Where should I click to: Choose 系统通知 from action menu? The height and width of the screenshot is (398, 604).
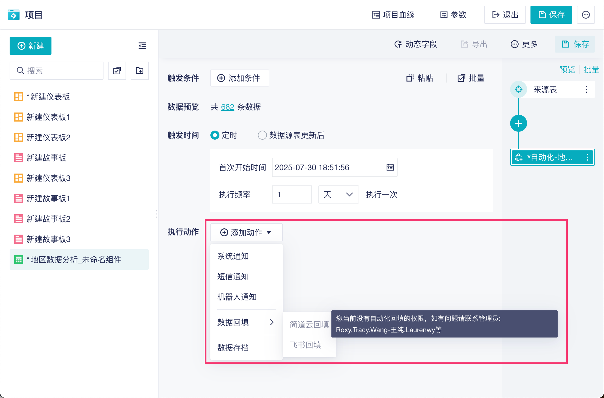tap(233, 256)
